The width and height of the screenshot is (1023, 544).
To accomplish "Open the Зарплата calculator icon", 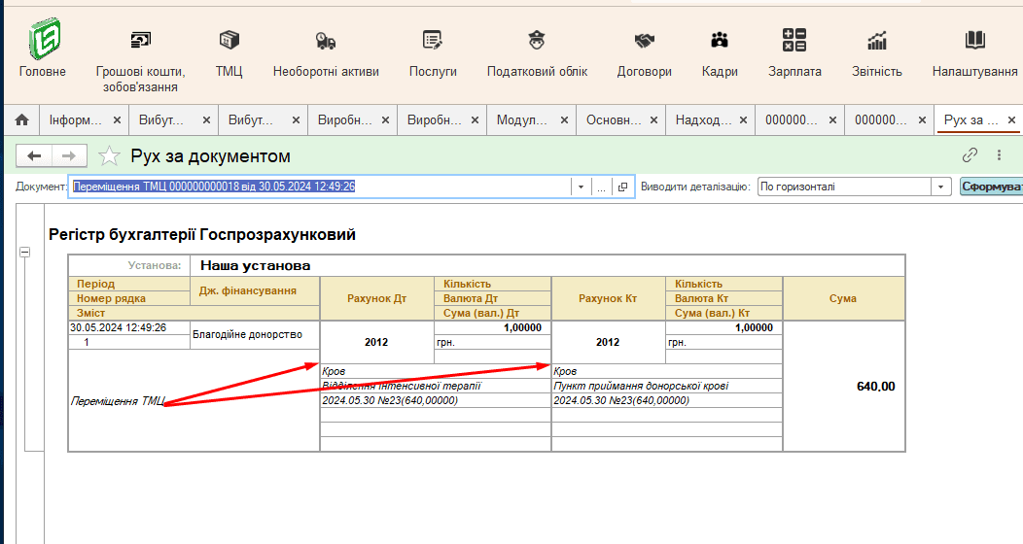I will click(794, 41).
